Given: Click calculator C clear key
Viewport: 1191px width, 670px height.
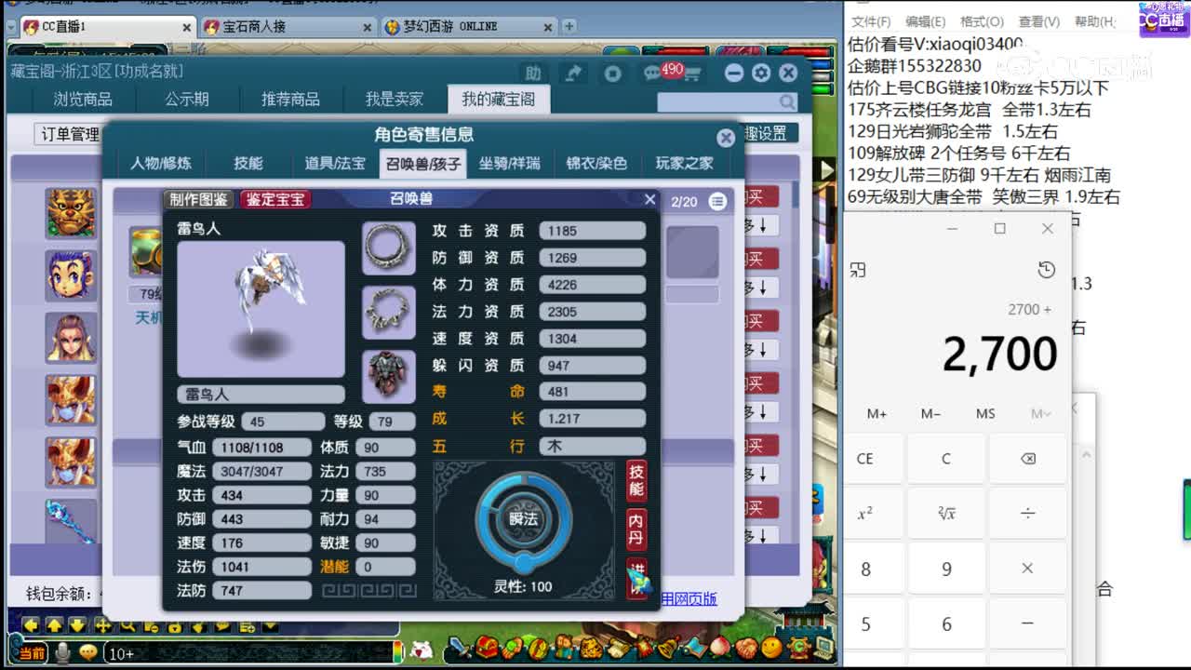Looking at the screenshot, I should (946, 459).
